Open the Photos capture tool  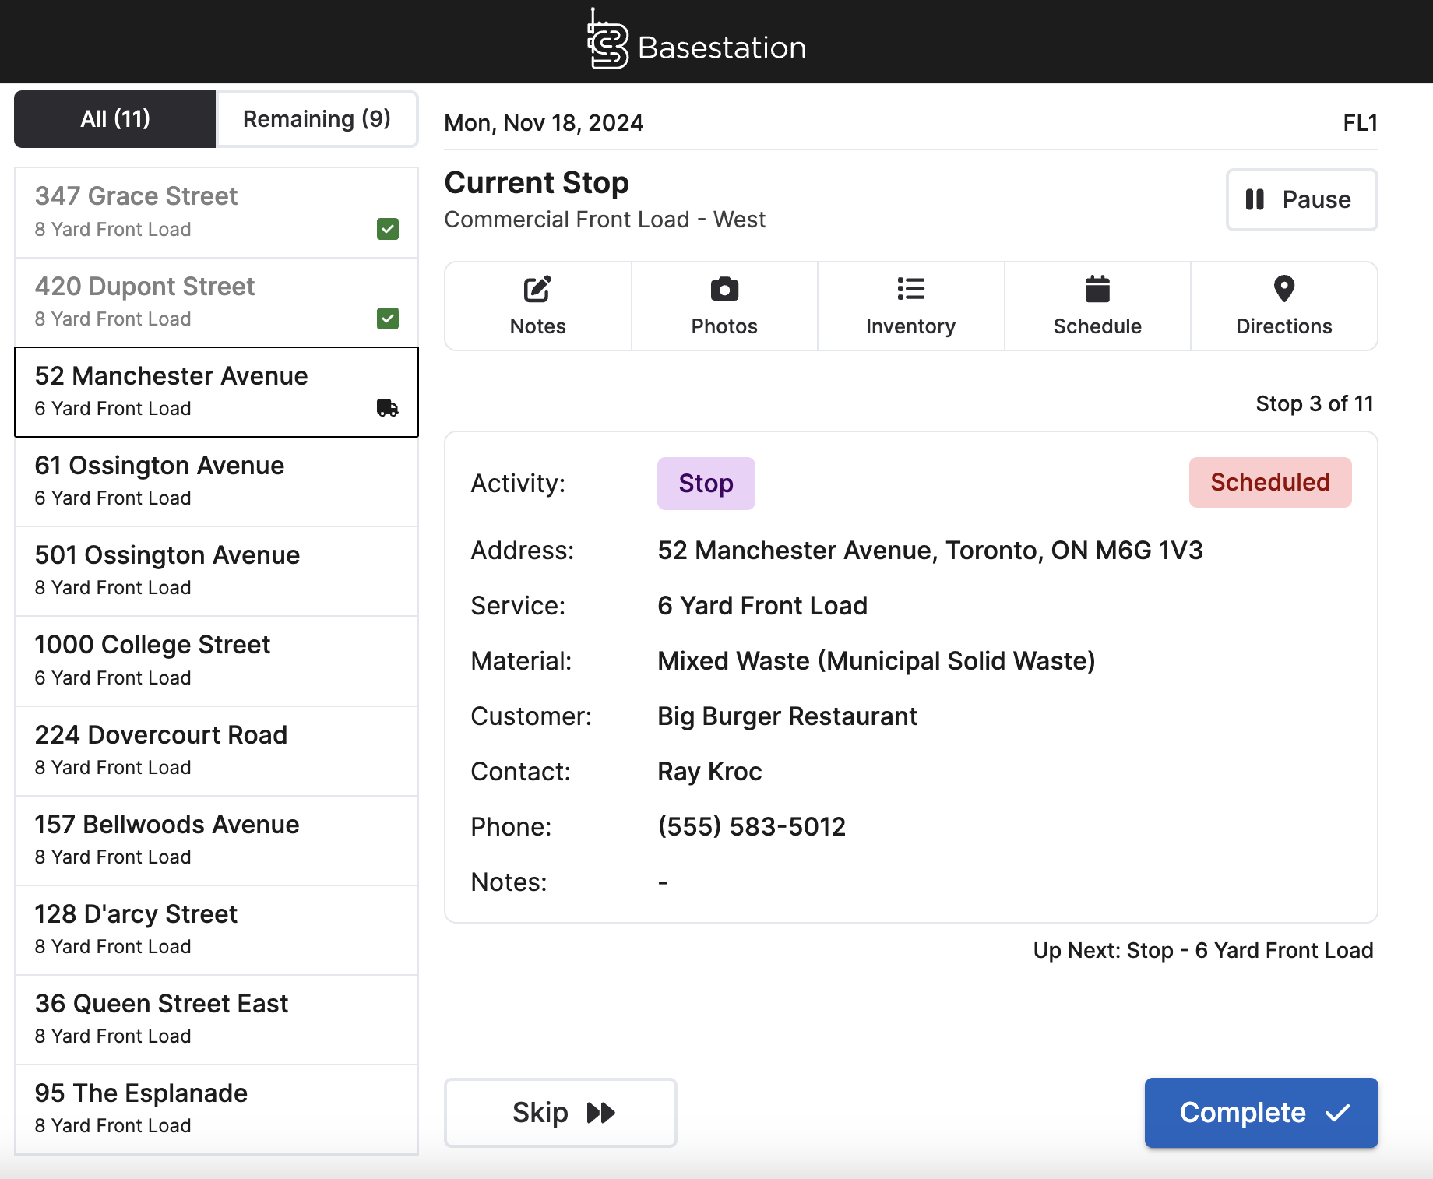724,306
